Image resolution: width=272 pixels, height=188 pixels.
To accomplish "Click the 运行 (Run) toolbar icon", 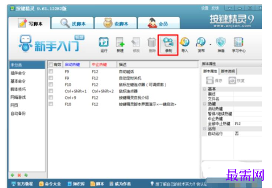I will point(104,45).
